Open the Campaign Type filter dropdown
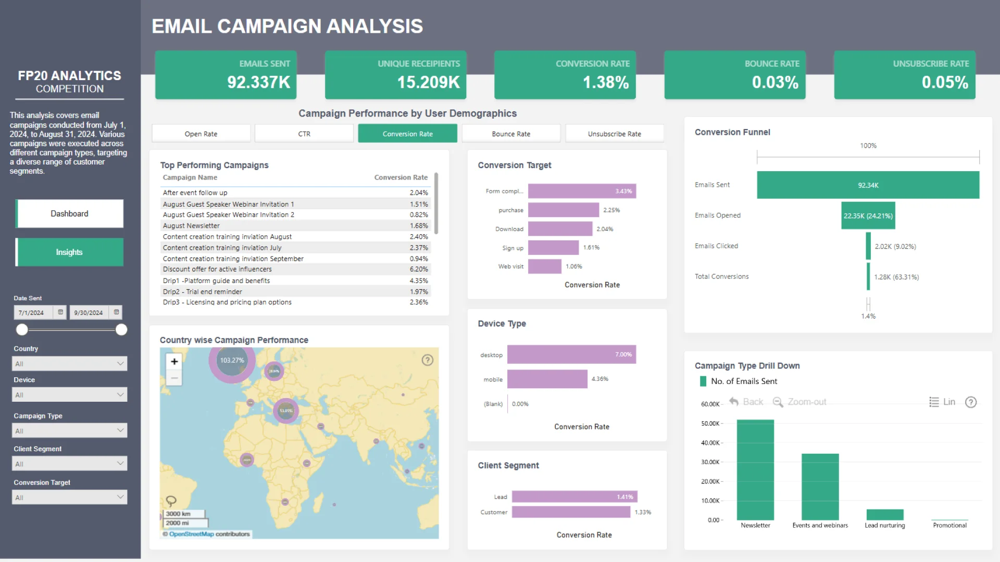The image size is (1000, 562). [70, 431]
